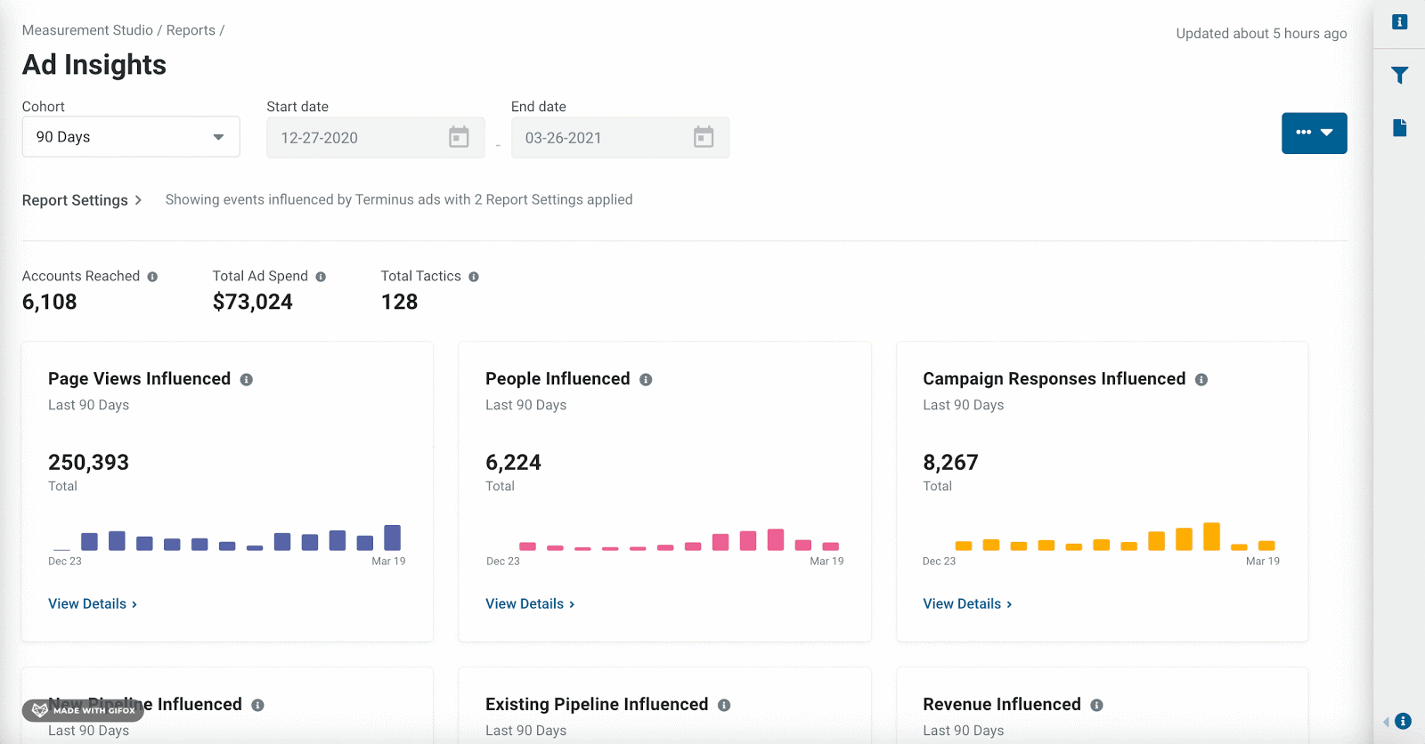Expand Report Settings
The width and height of the screenshot is (1425, 744).
tap(82, 200)
